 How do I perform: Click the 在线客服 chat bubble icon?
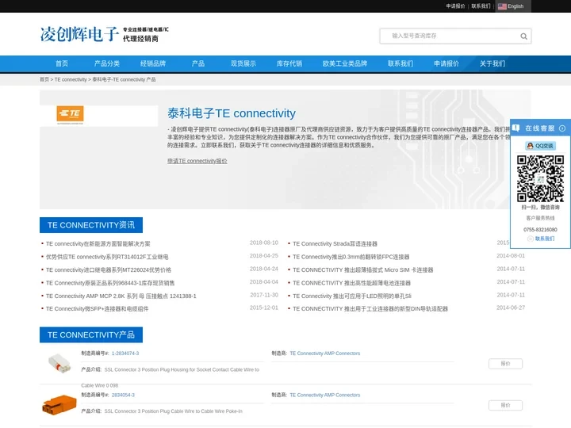515,128
